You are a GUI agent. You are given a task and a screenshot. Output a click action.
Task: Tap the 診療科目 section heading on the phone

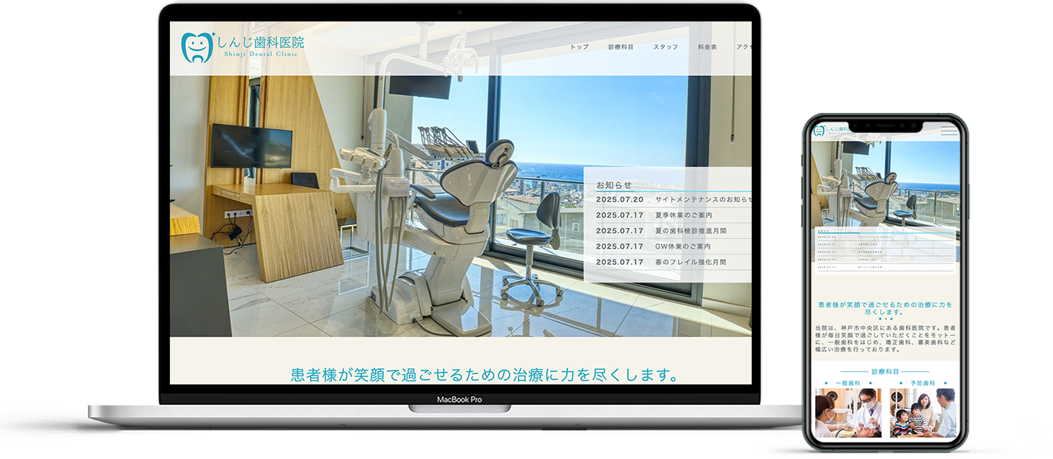tap(885, 372)
